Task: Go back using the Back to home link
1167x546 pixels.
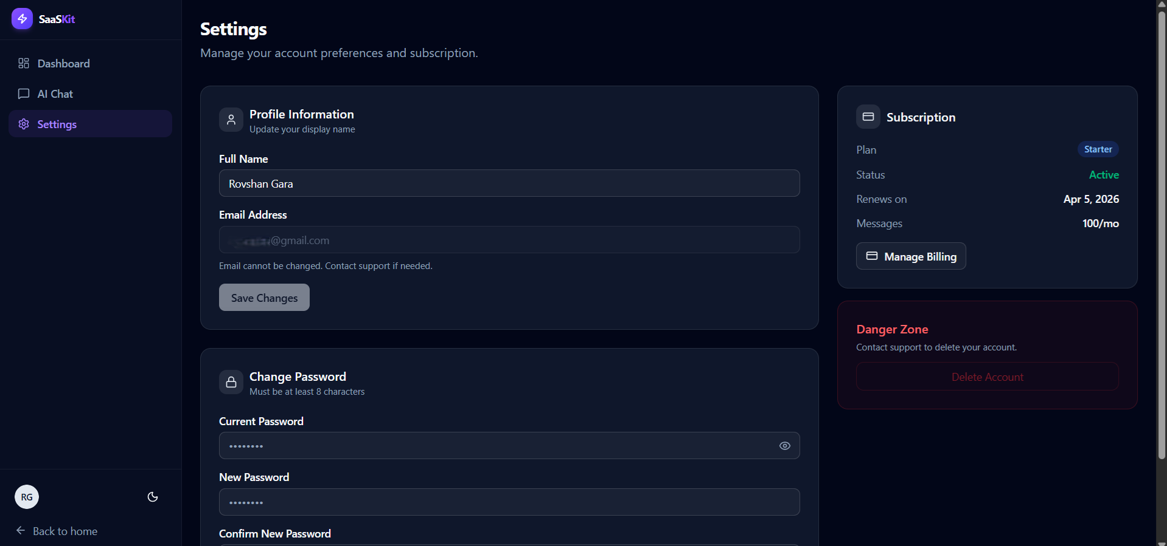Action: click(x=57, y=531)
